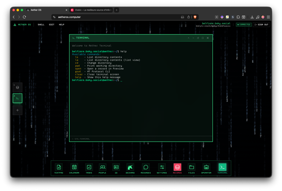Launch Deckard from the dock

tap(130, 169)
